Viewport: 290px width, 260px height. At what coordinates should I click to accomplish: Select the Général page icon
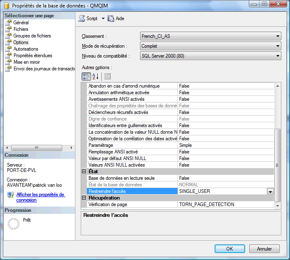pyautogui.click(x=8, y=23)
